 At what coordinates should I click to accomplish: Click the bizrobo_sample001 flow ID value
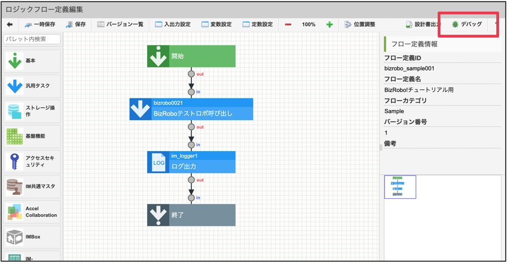tap(409, 69)
